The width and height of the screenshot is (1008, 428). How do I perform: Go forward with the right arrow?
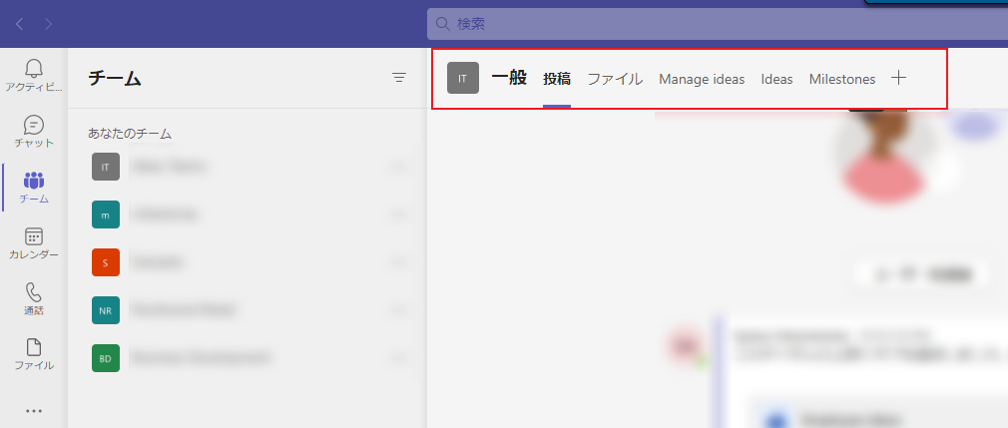point(49,24)
